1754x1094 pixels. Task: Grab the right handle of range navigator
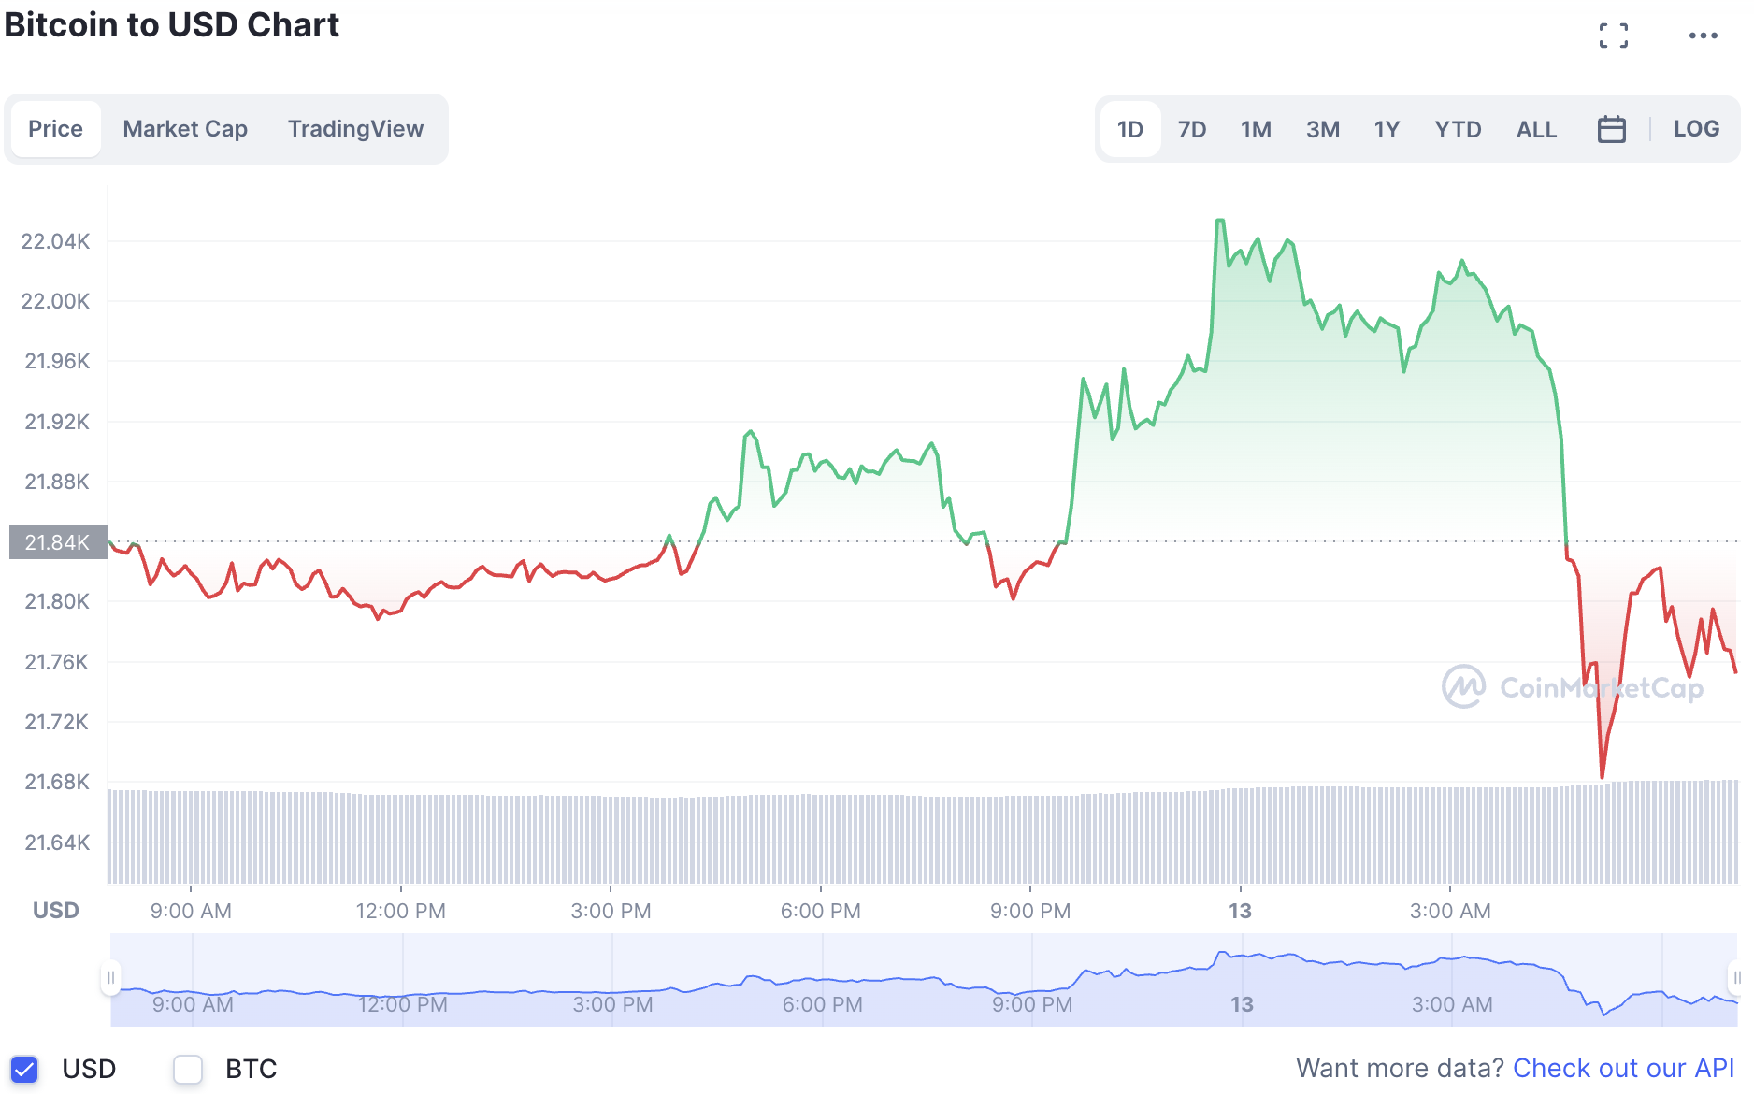(1736, 978)
